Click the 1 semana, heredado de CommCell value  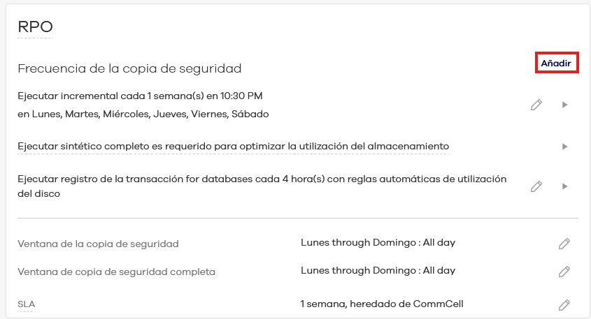pyautogui.click(x=382, y=304)
